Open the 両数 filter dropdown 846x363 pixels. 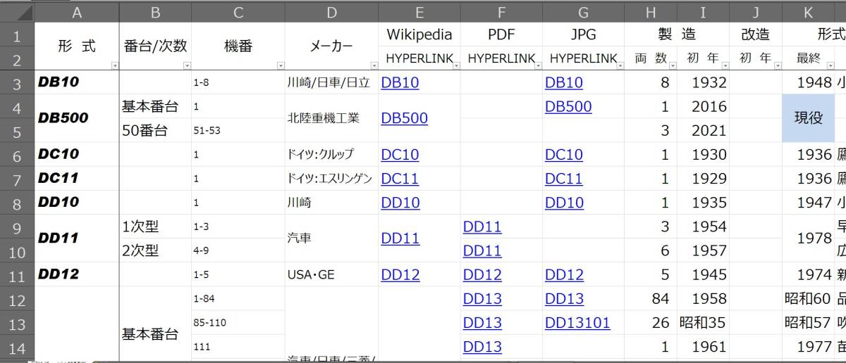[x=673, y=65]
